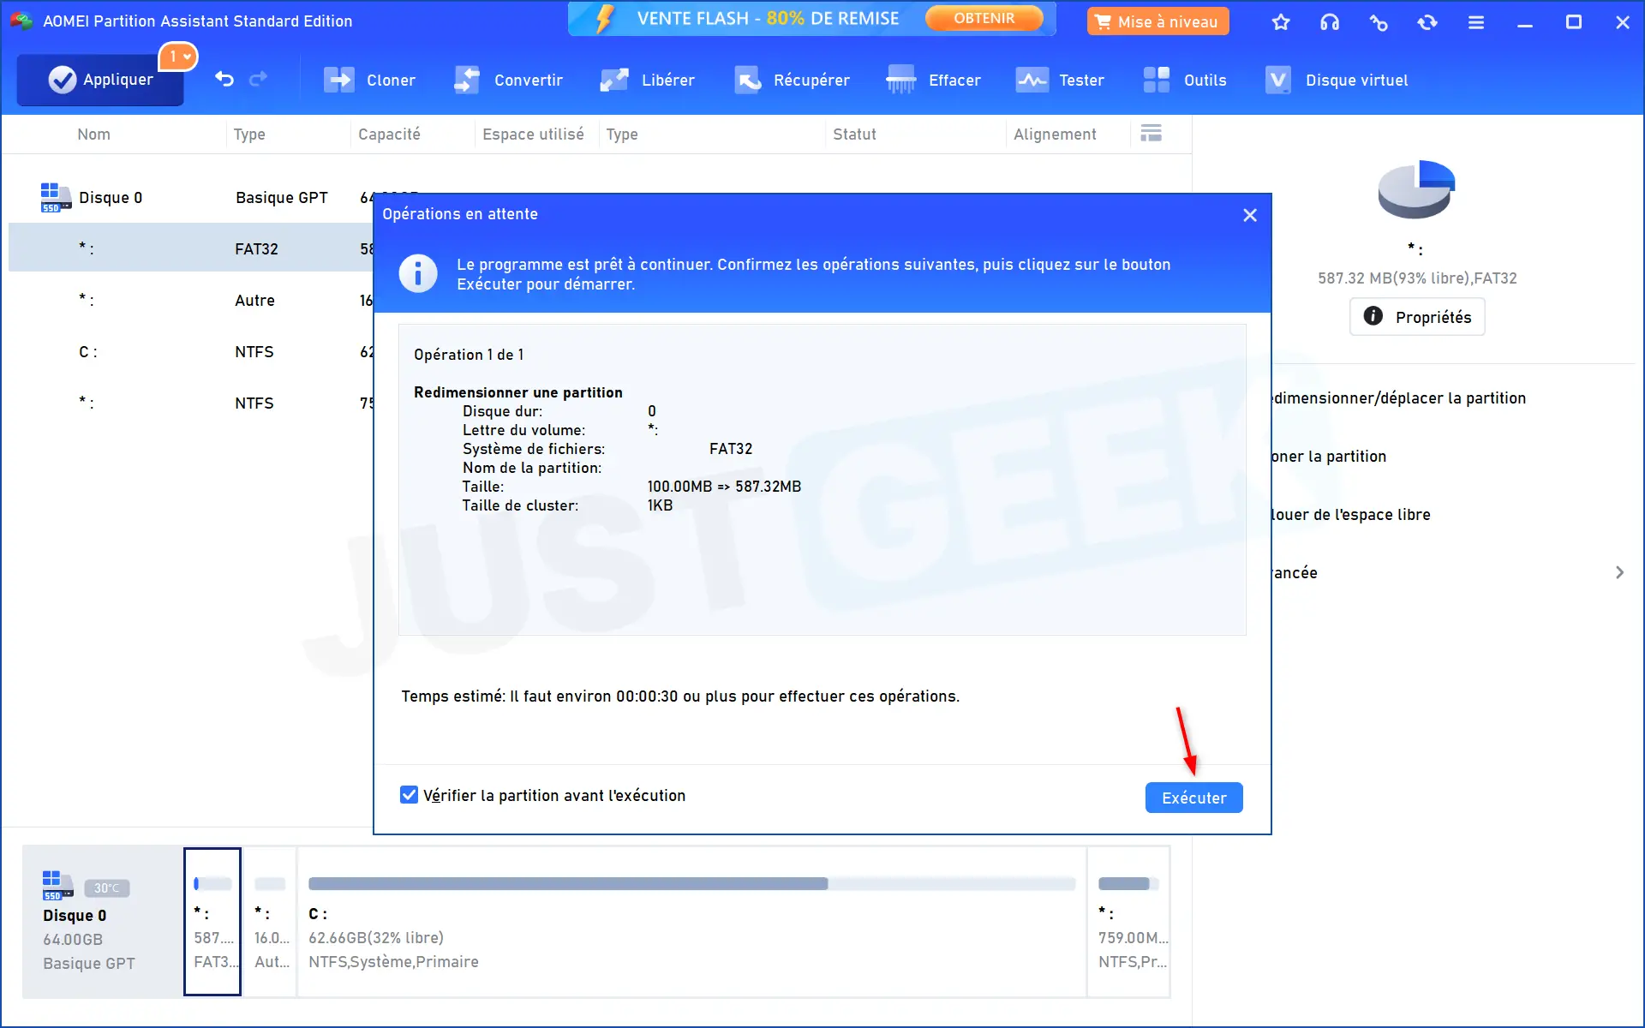Screen dimensions: 1645x1028
Task: Select the Autre partition row
Action: pyautogui.click(x=191, y=300)
